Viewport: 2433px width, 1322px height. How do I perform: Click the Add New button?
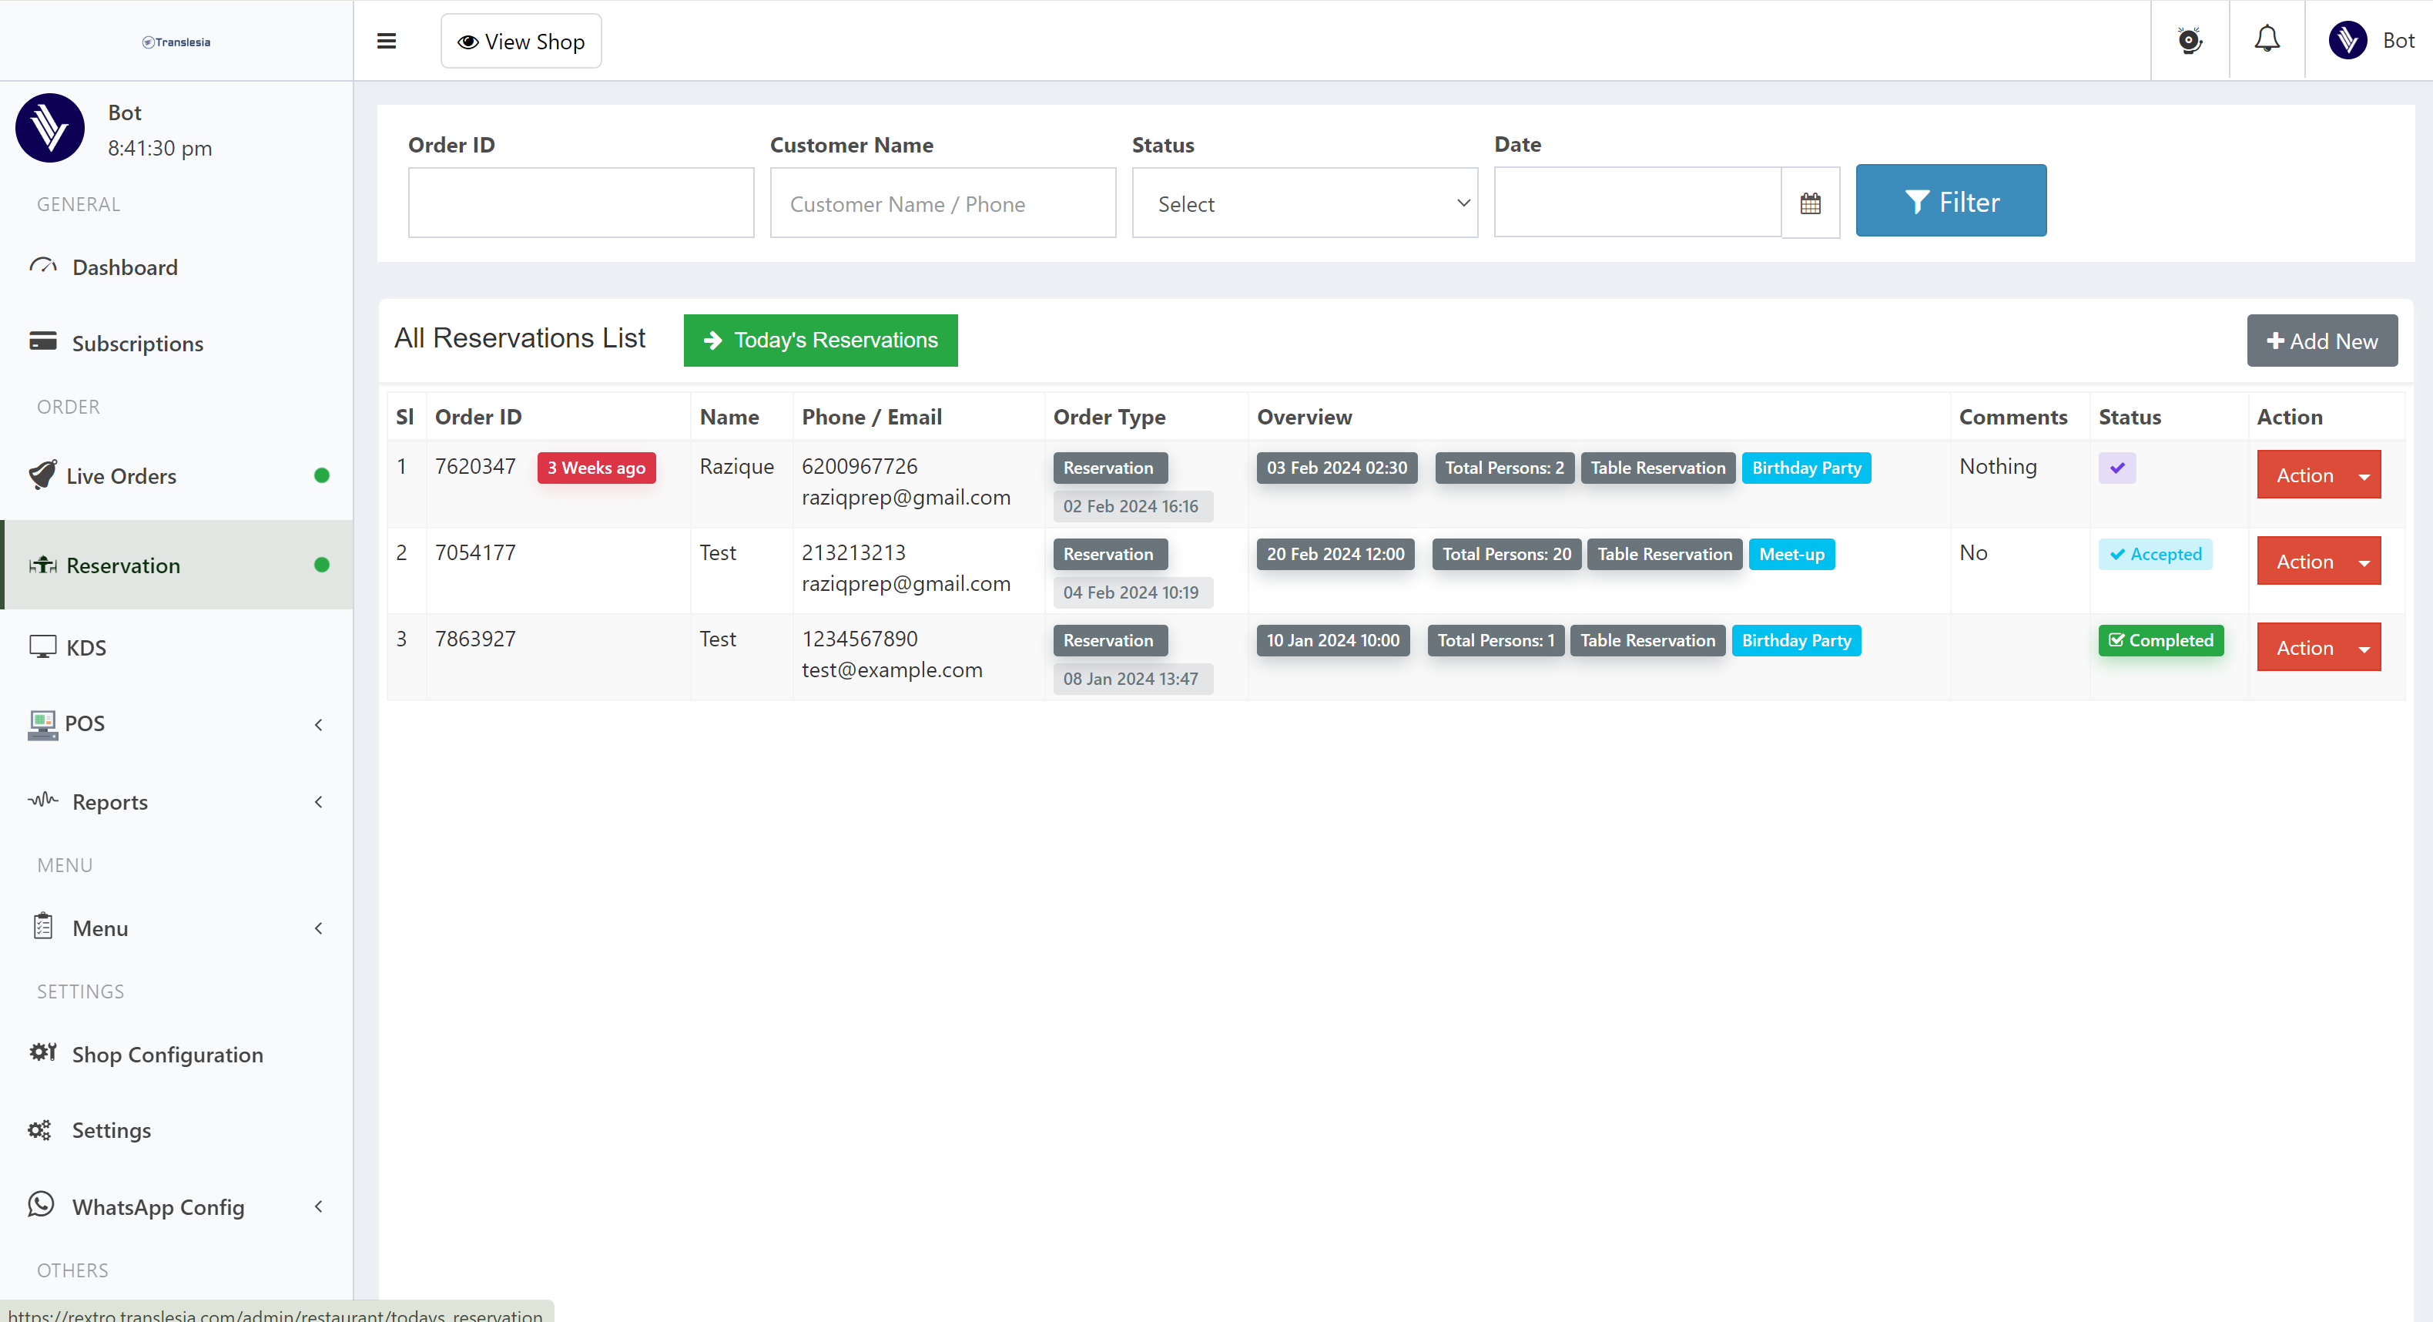[x=2321, y=341]
